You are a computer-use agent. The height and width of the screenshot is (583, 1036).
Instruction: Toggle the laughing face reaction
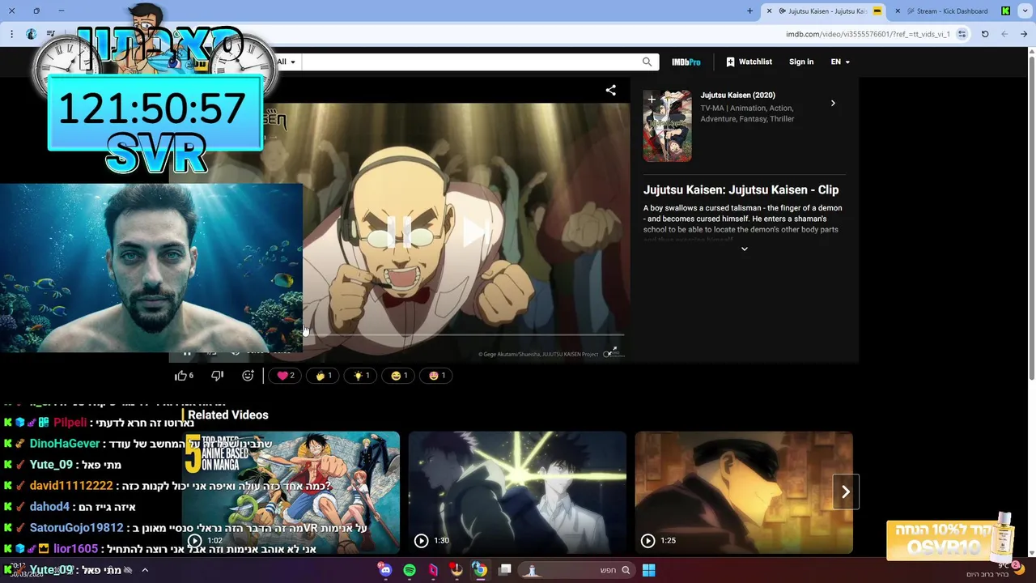coord(399,376)
